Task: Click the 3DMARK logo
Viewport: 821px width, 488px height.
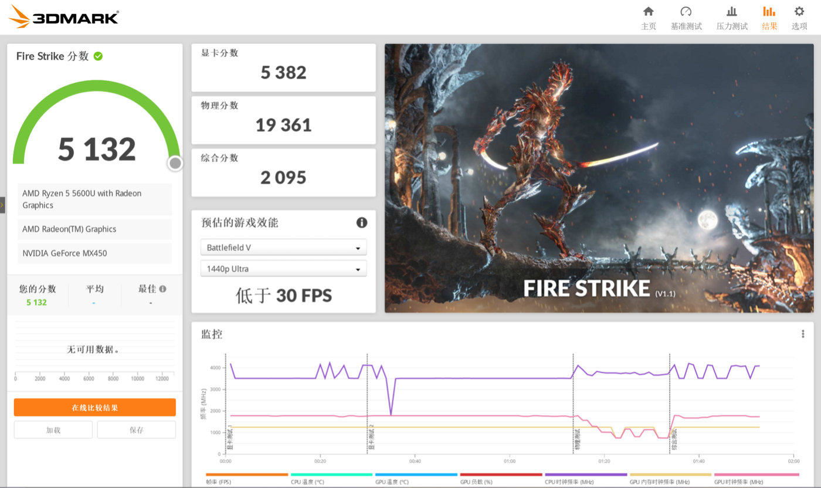Action: [63, 17]
